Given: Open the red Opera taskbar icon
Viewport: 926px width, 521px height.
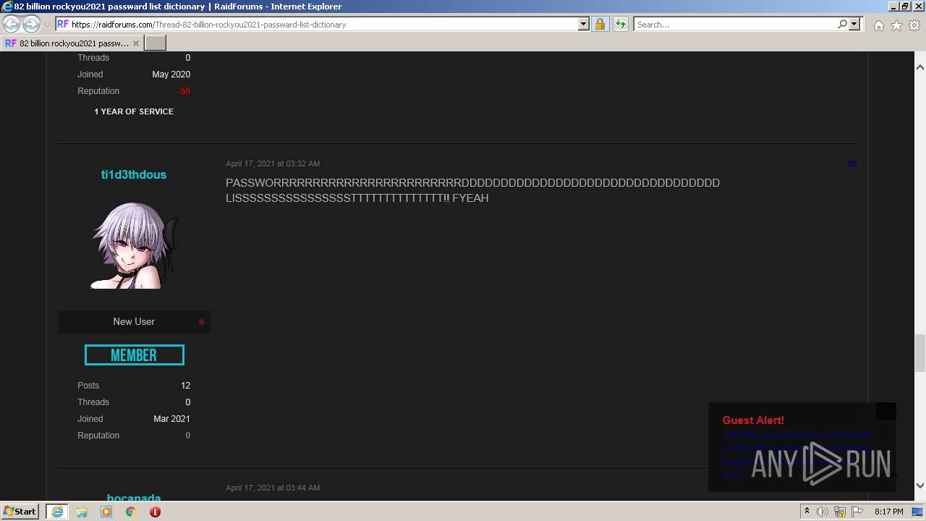Looking at the screenshot, I should tap(155, 512).
